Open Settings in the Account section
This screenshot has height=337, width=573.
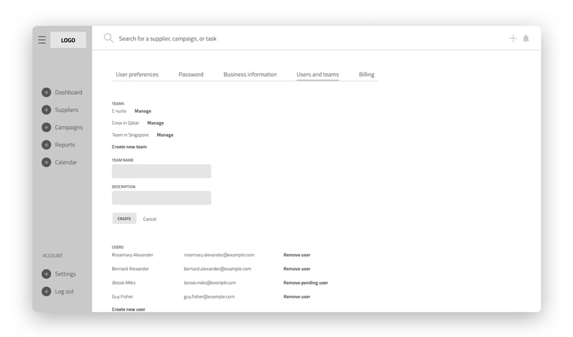pyautogui.click(x=65, y=274)
